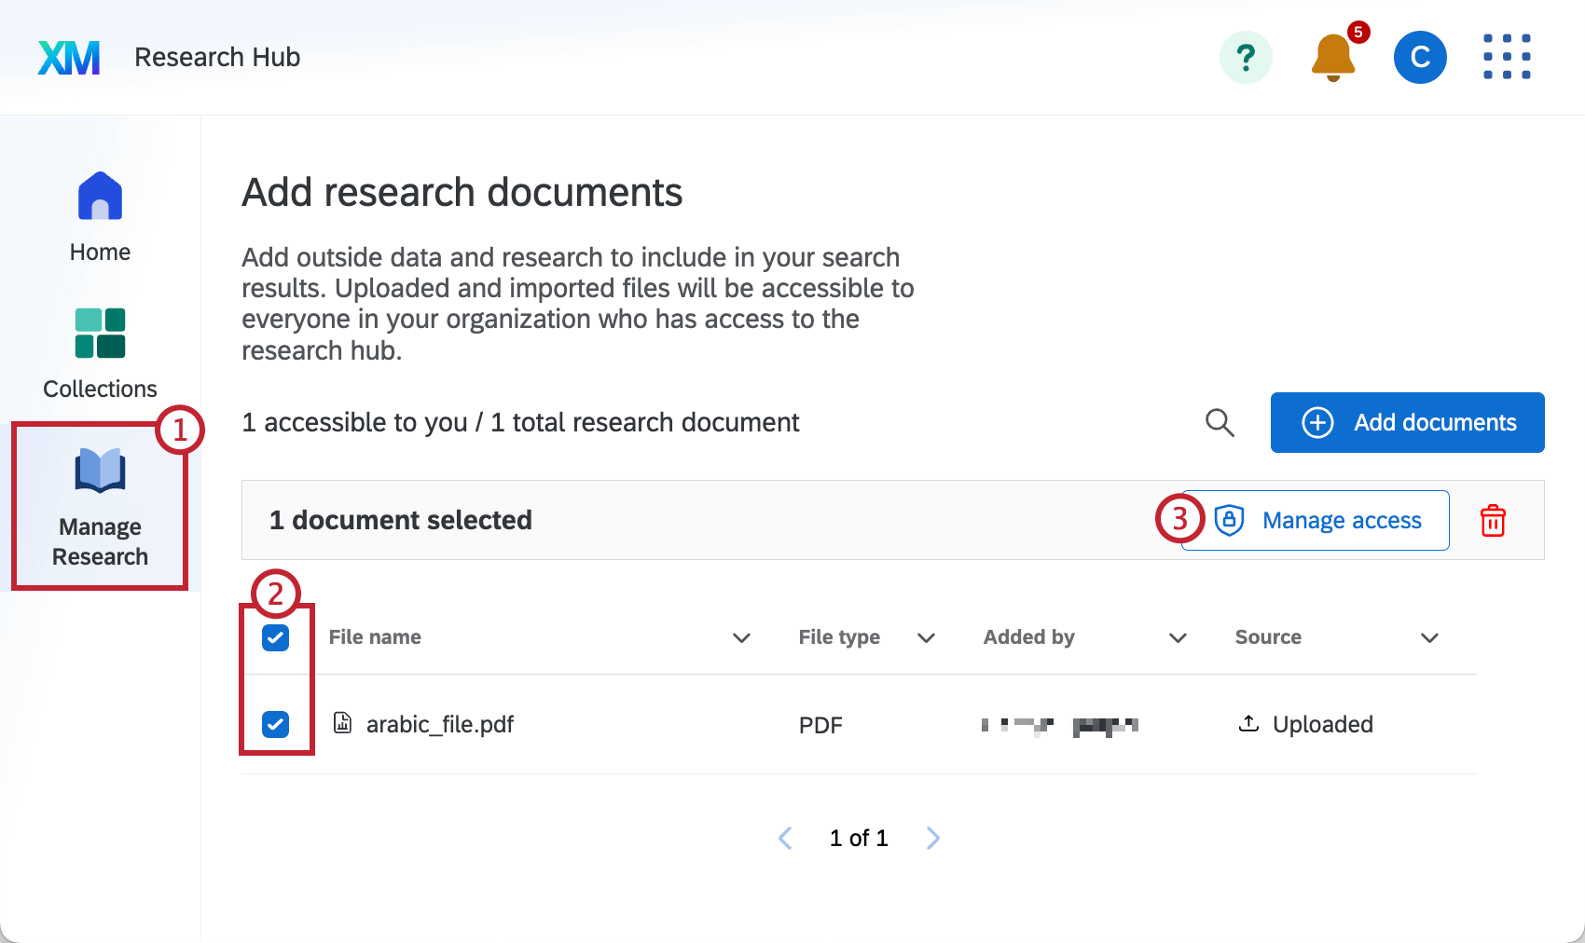Go to next page with right arrow
This screenshot has height=943, width=1585.
pos(932,838)
